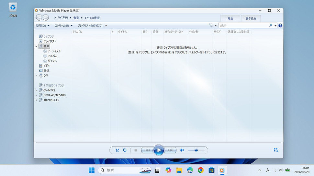Click プレイリストの作成(C)
The height and width of the screenshot is (176, 314).
coord(90,26)
